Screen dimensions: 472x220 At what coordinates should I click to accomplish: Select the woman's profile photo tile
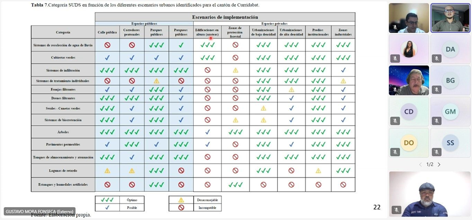coord(408,49)
